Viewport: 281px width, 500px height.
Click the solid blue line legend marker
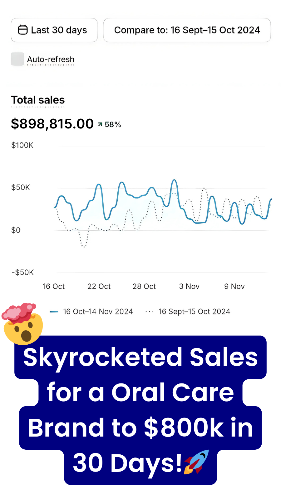54,312
